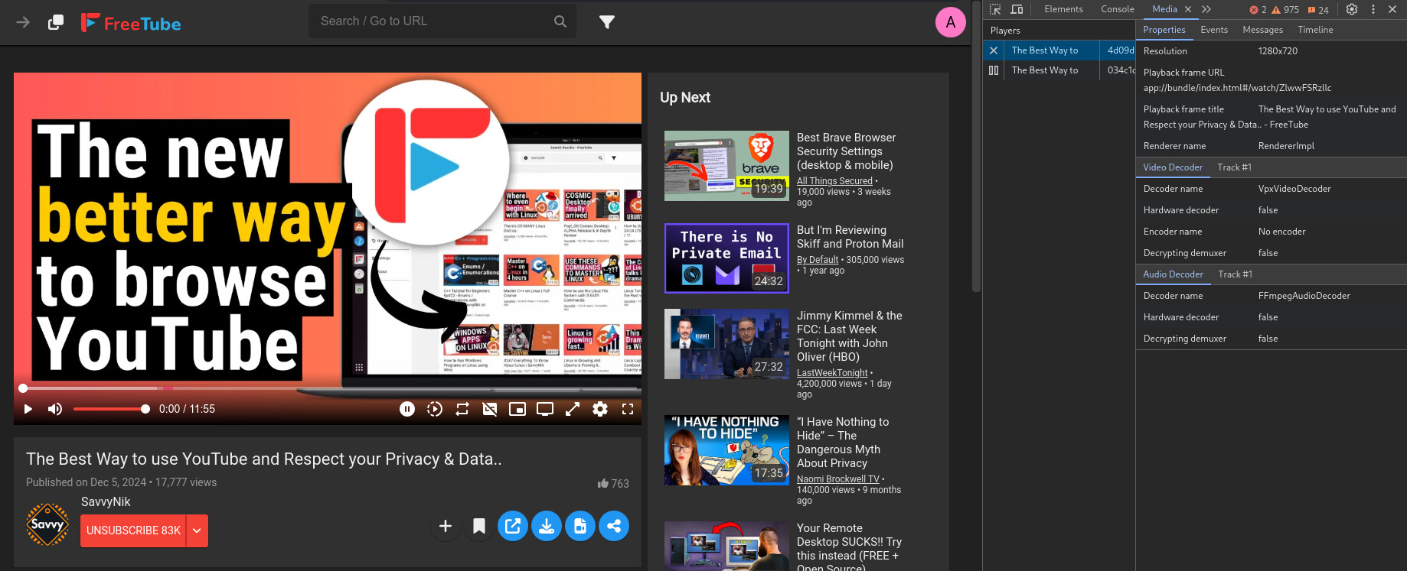The height and width of the screenshot is (571, 1407).
Task: Take a video screenshot using crossed-image icon
Action: (x=490, y=409)
